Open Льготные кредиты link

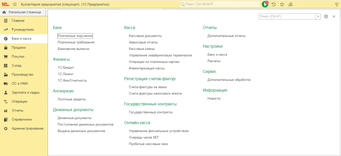72,99
